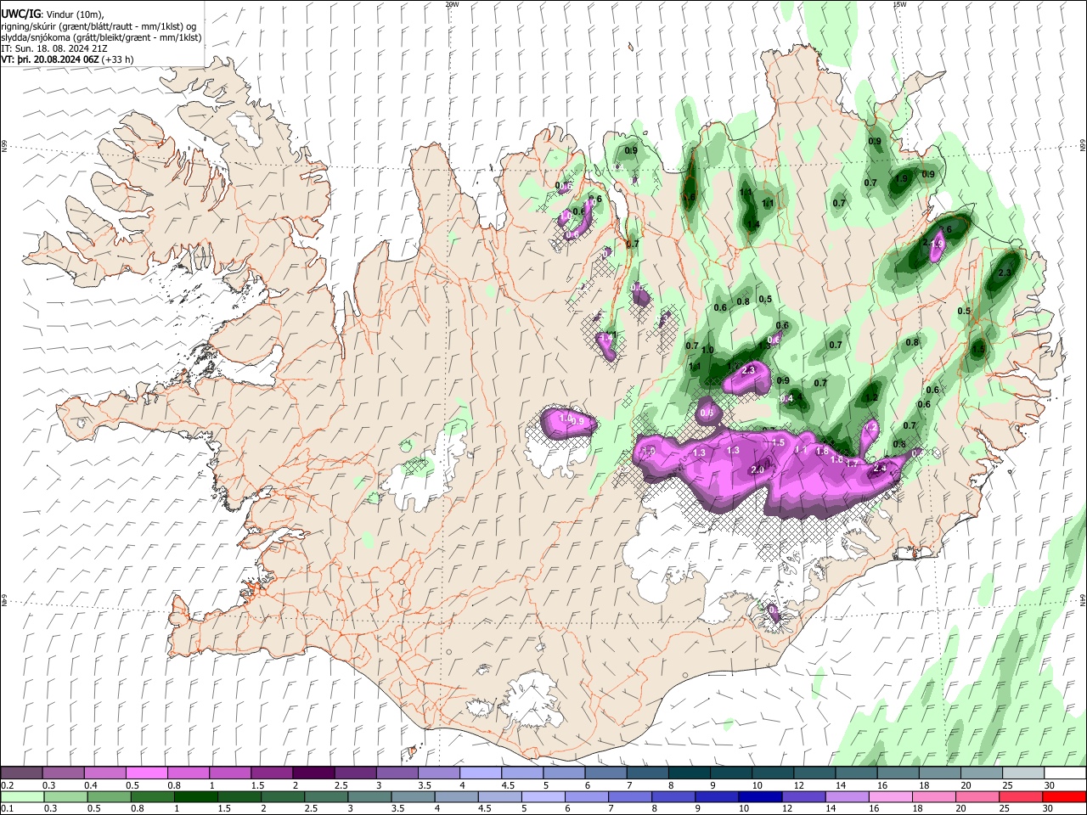Click the 2.3 value in the eastern green patch

click(1005, 273)
